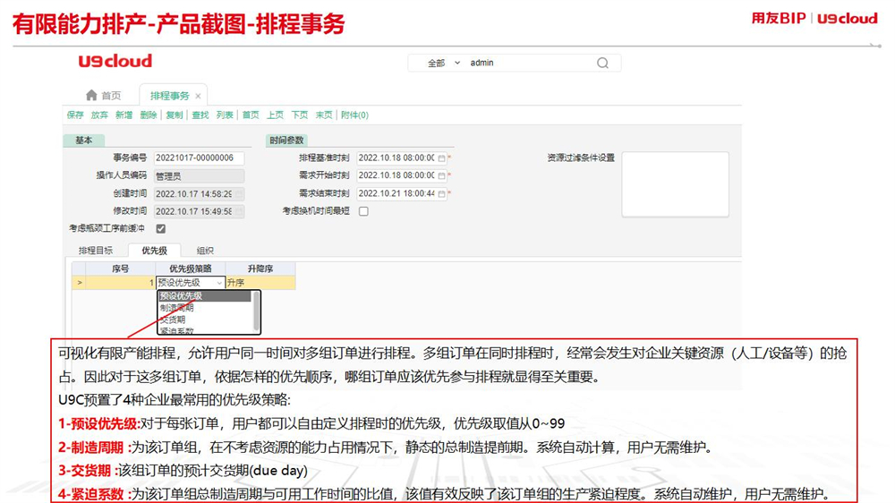Image resolution: width=895 pixels, height=503 pixels.
Task: Open 附件(0) attachments
Action: point(354,115)
